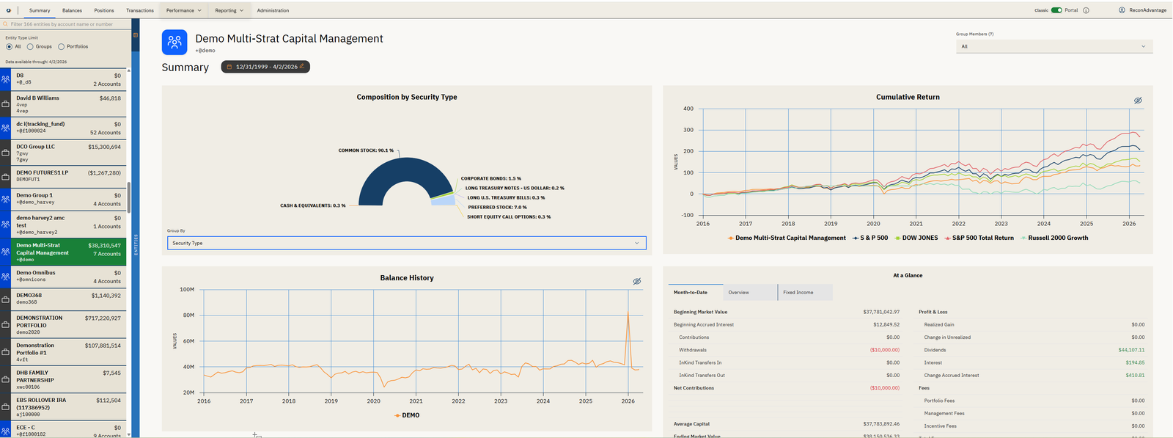The image size is (1173, 438).
Task: Open the Administration tab
Action: pos(273,10)
